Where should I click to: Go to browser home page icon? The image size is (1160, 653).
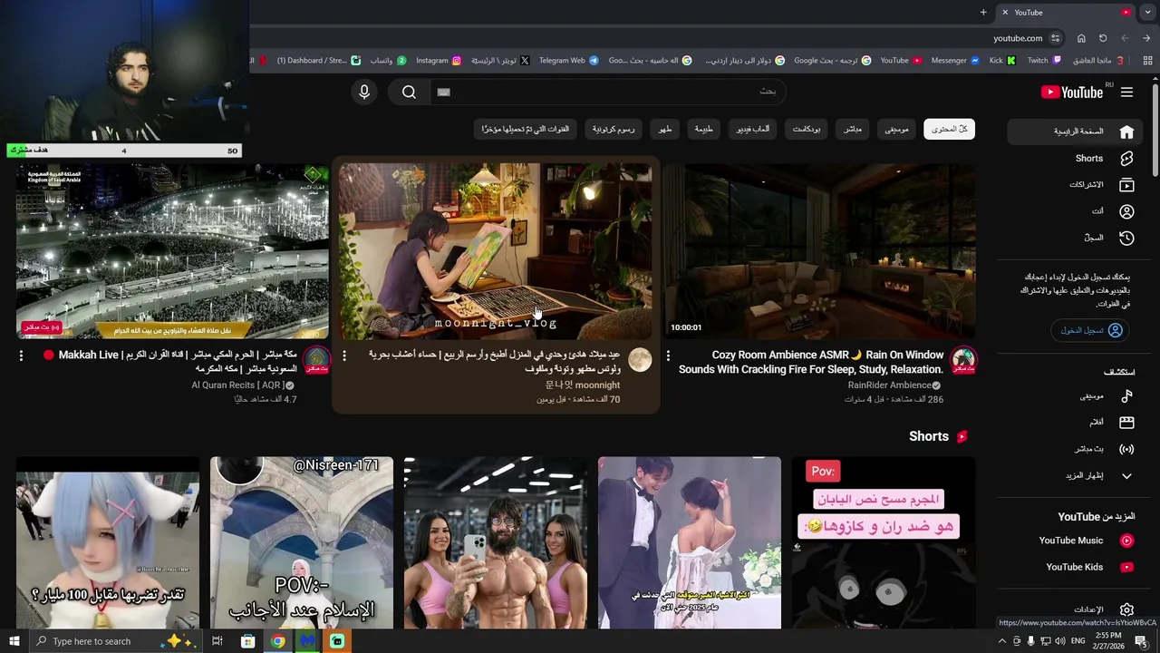click(1081, 38)
